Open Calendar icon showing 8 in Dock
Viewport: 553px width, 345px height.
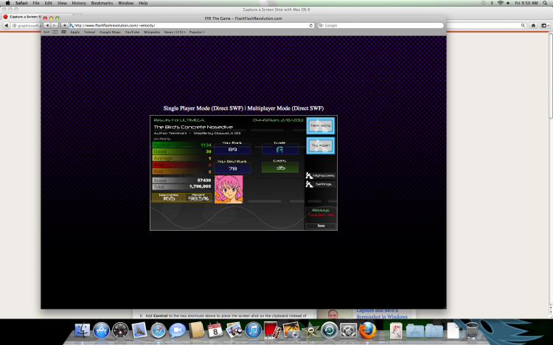pyautogui.click(x=215, y=330)
